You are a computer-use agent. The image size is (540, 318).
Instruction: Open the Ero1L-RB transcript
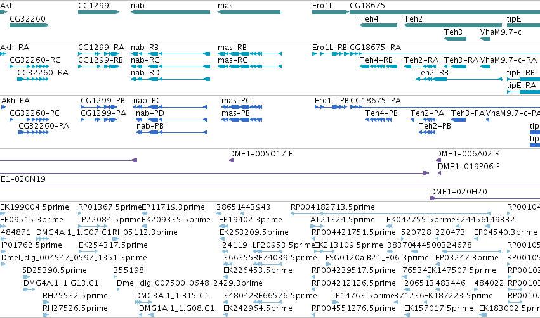pos(330,54)
